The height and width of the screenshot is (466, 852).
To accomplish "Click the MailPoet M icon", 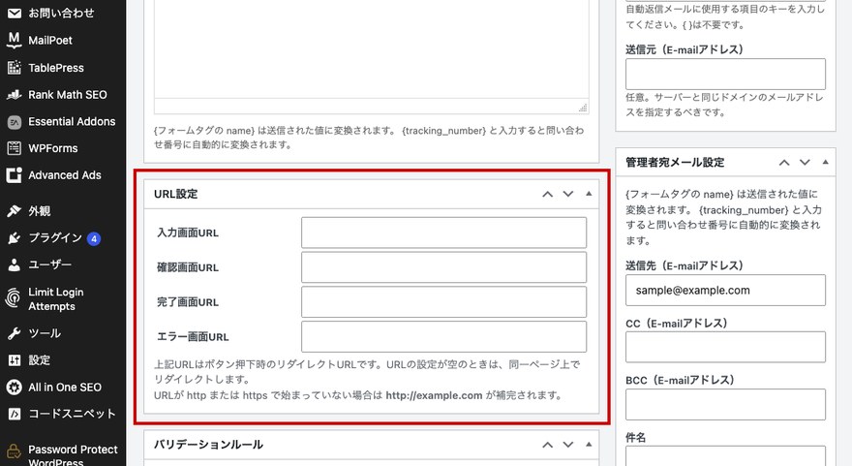I will click(x=15, y=40).
